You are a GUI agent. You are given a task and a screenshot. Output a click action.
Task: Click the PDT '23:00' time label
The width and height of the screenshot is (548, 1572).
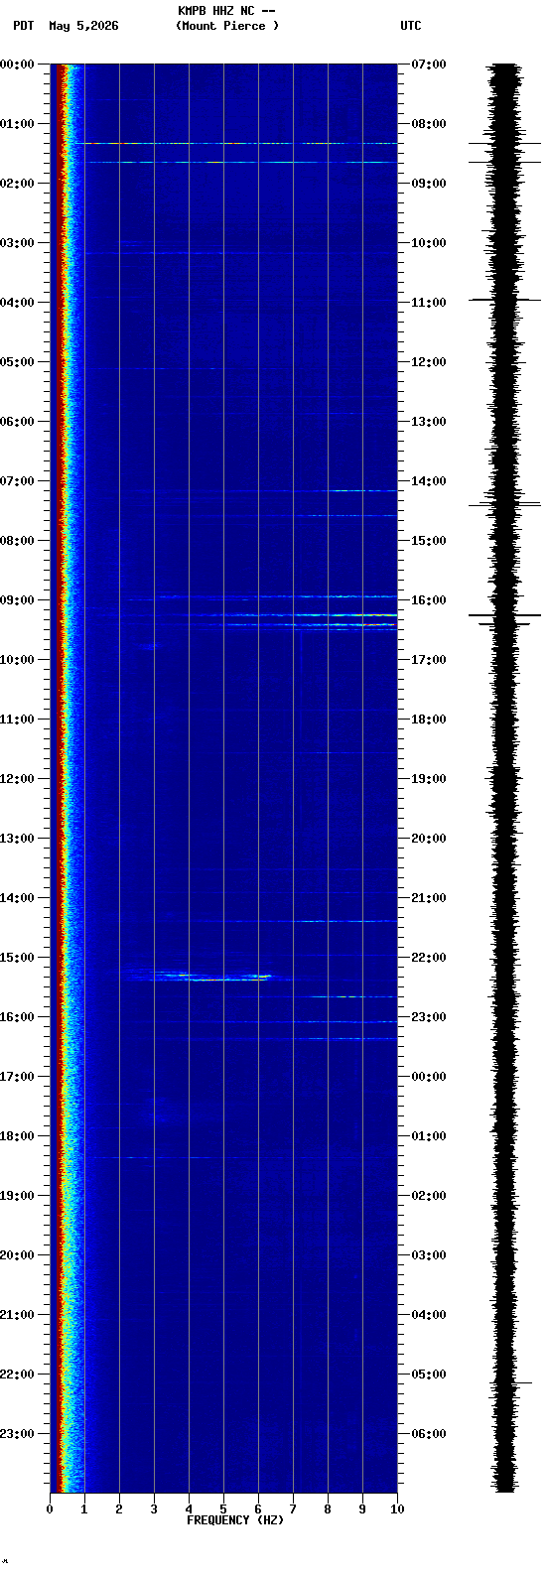(17, 1434)
